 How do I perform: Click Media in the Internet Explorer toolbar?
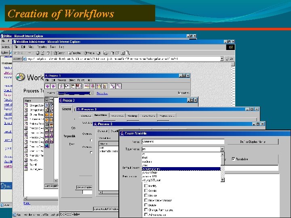click(89, 53)
